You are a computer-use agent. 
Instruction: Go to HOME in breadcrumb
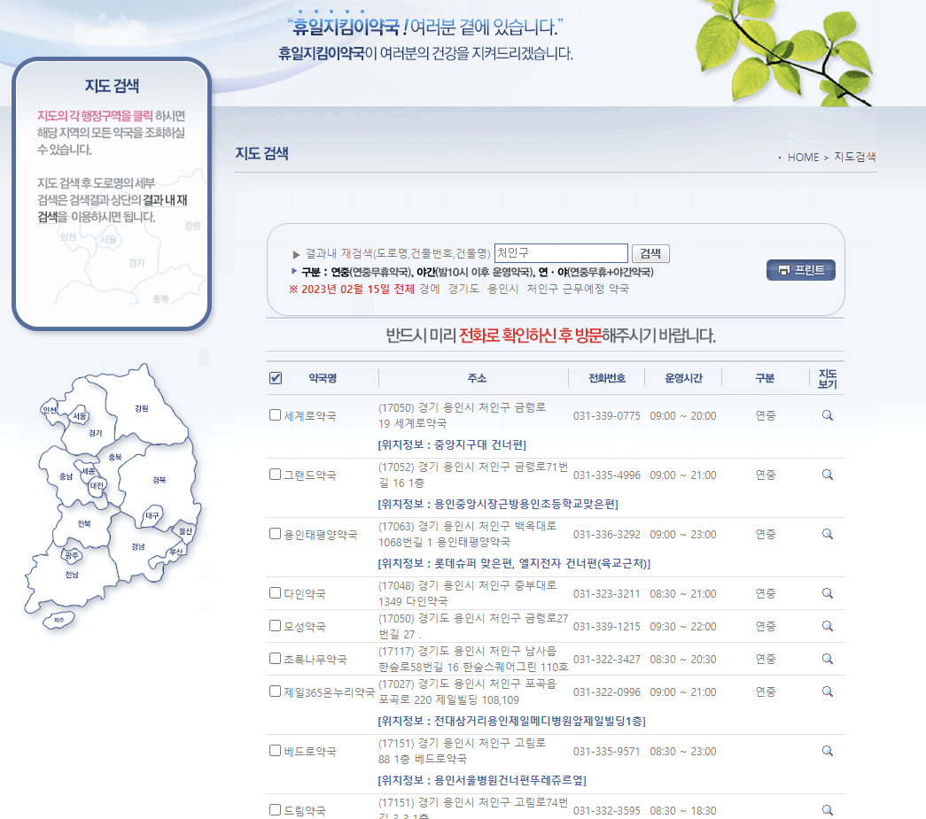pos(803,158)
